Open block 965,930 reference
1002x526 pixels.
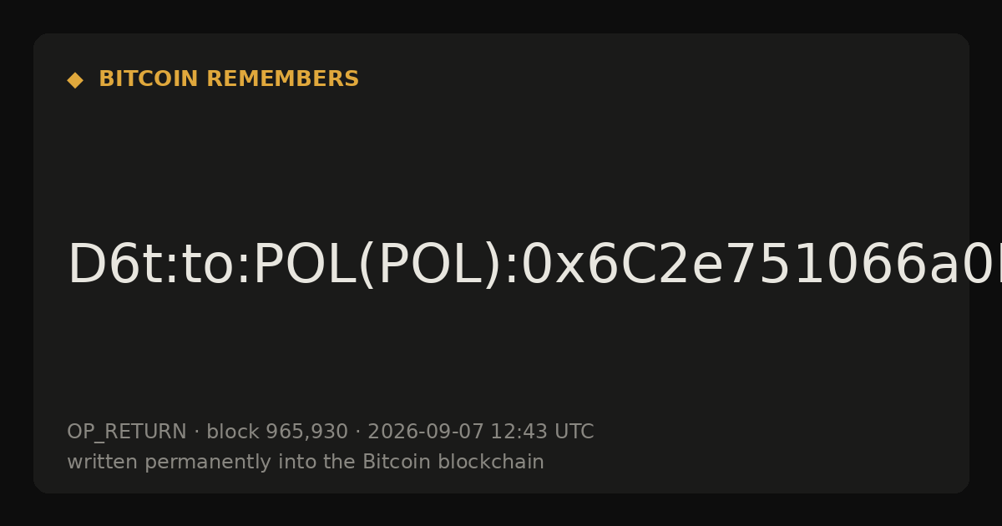click(277, 432)
